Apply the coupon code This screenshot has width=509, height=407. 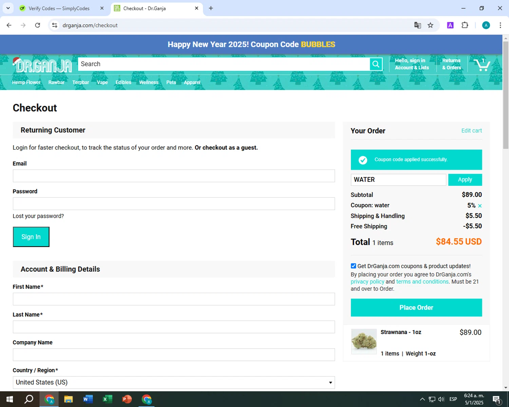pos(465,180)
